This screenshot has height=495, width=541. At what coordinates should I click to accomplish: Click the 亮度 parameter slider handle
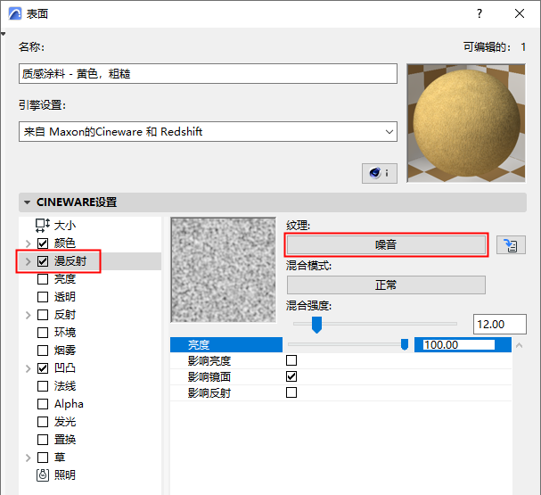click(x=405, y=344)
